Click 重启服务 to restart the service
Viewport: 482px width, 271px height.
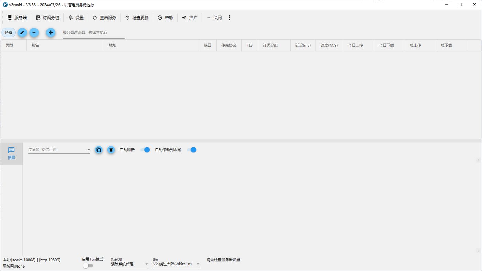(x=104, y=18)
